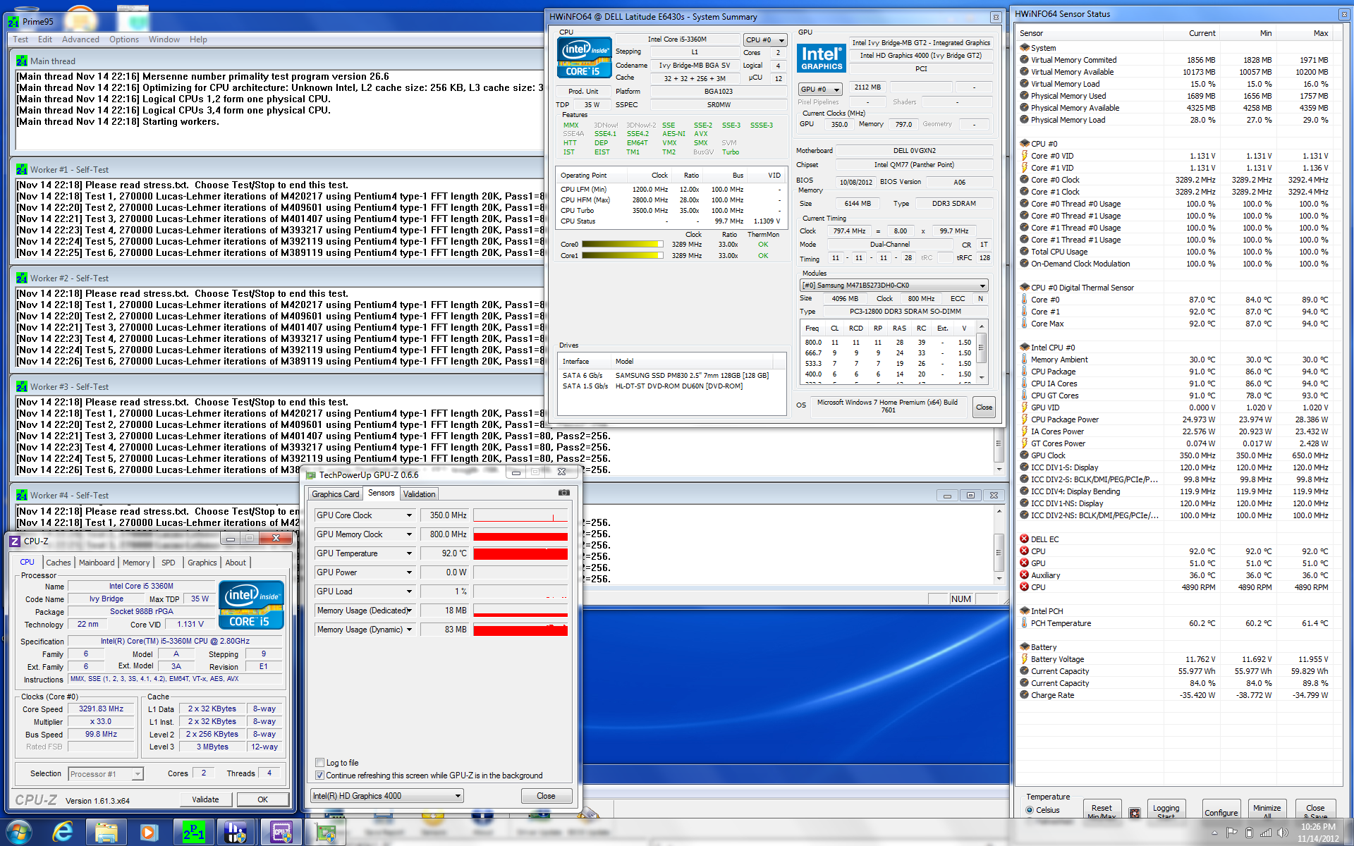
Task: Open Prime95 Test menu
Action: click(x=20, y=39)
